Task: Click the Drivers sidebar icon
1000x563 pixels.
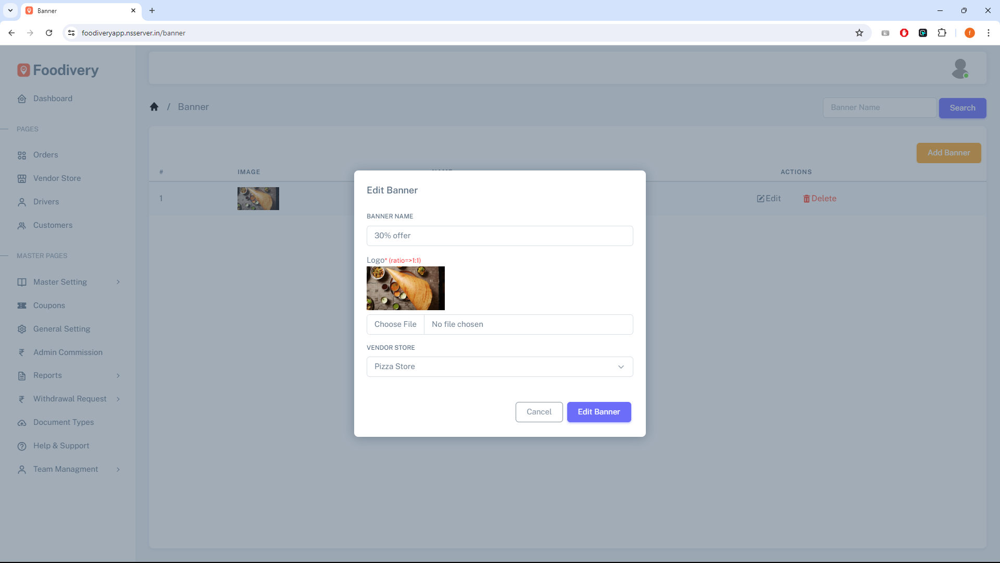Action: click(21, 202)
